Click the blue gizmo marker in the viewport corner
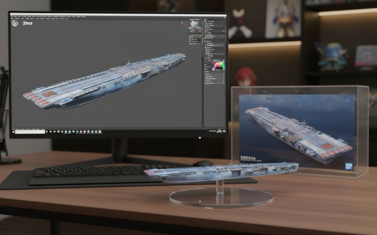The image size is (377, 235). (x=182, y=23)
